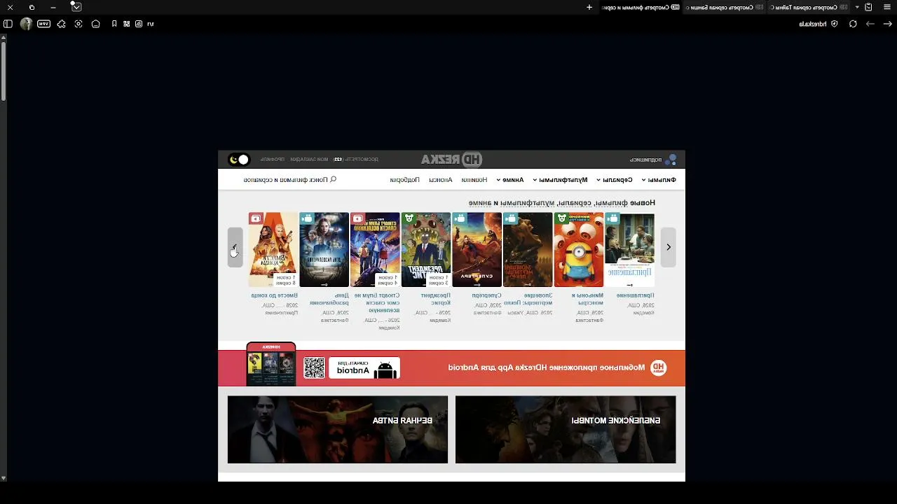Click the carousel arrow beside Вместе до конца poster

pyautogui.click(x=235, y=247)
